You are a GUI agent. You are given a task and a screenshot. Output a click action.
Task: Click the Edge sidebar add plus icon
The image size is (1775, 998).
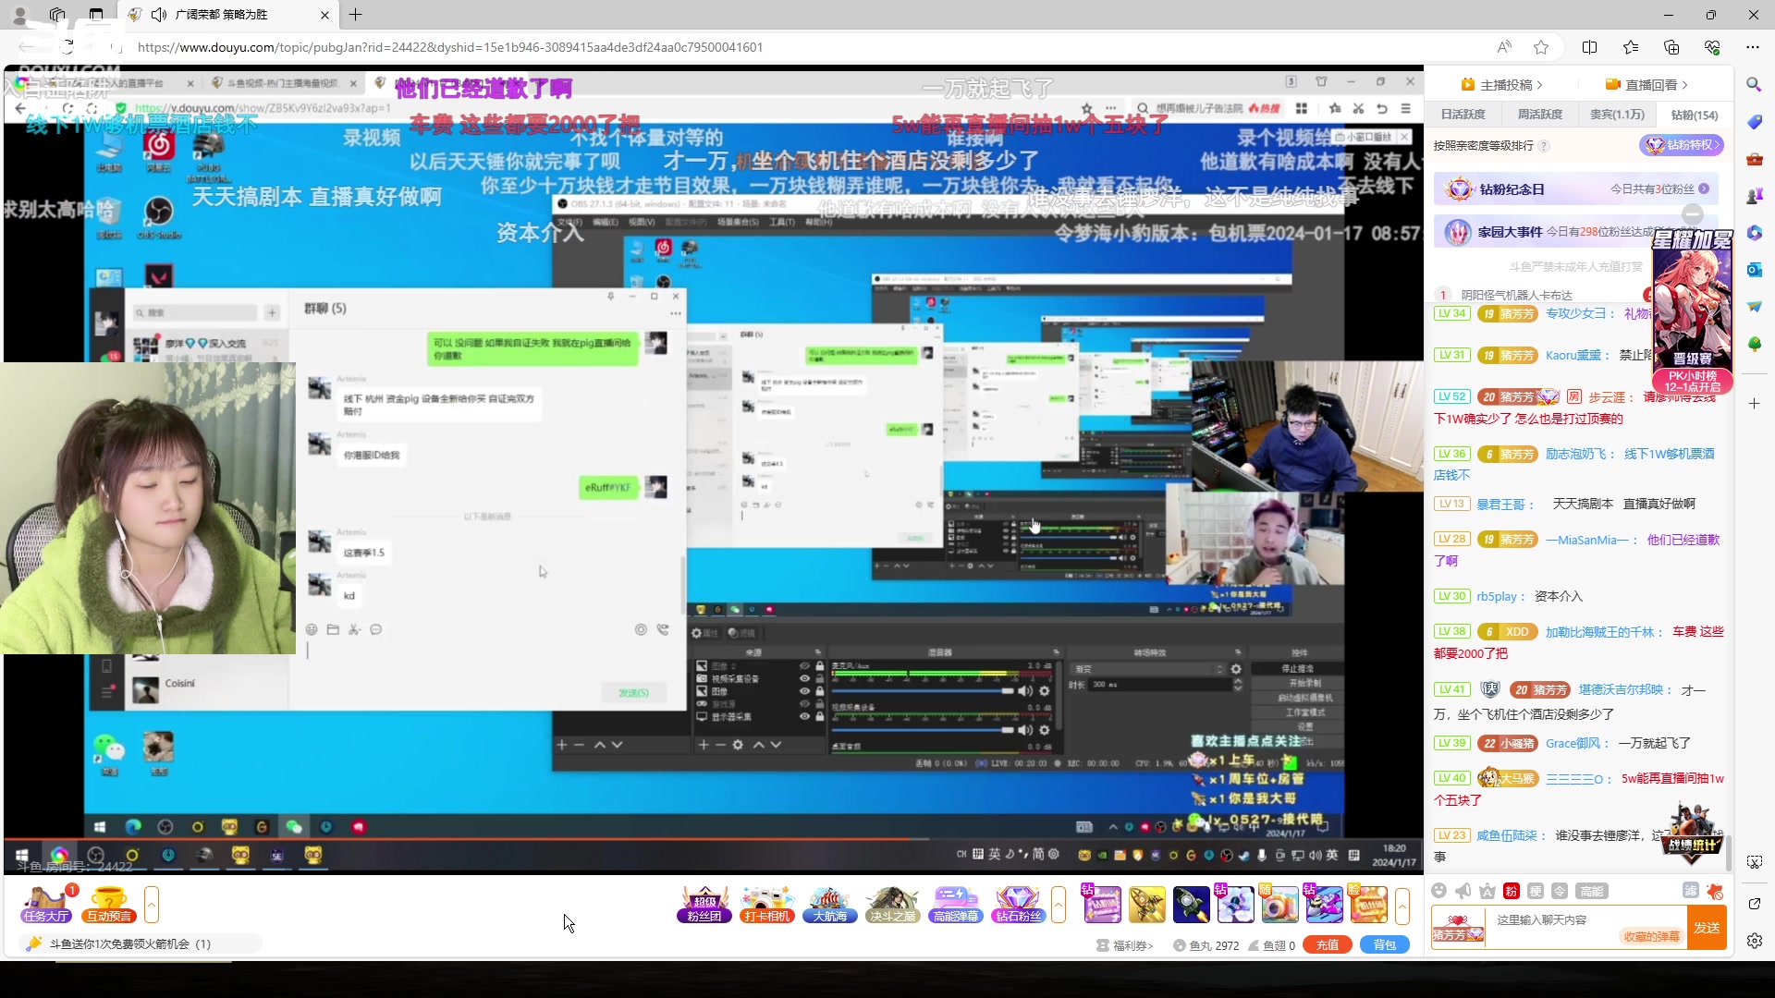pos(1754,404)
